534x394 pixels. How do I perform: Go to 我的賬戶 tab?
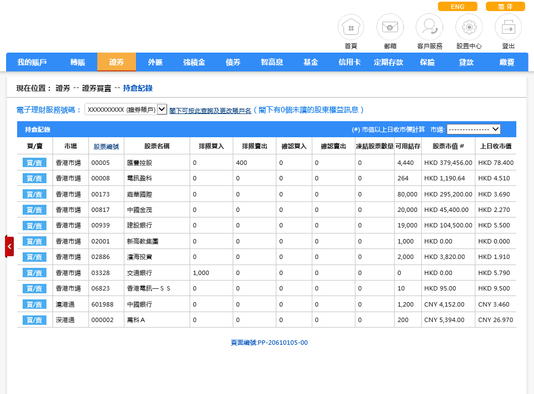pos(32,63)
